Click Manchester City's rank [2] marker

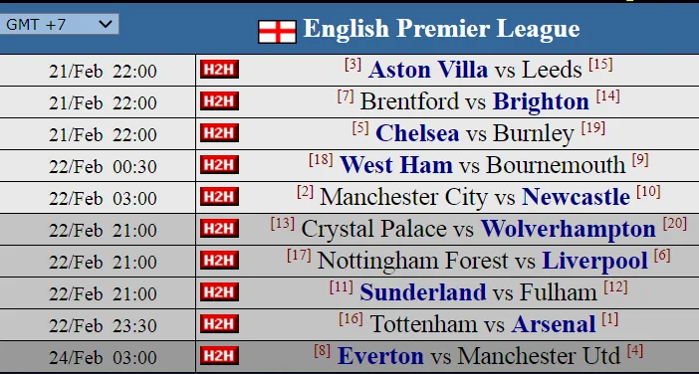click(306, 192)
